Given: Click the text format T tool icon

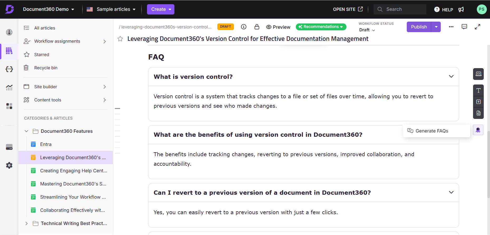Looking at the screenshot, I should point(478,91).
